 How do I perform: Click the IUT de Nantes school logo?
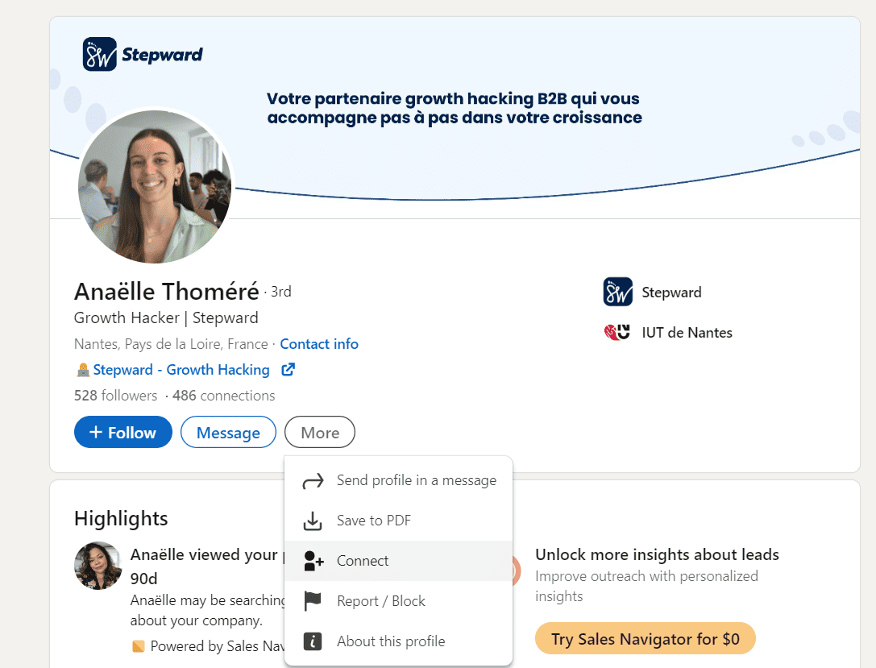617,332
